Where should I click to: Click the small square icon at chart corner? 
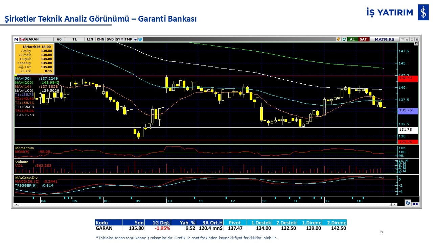(416, 44)
